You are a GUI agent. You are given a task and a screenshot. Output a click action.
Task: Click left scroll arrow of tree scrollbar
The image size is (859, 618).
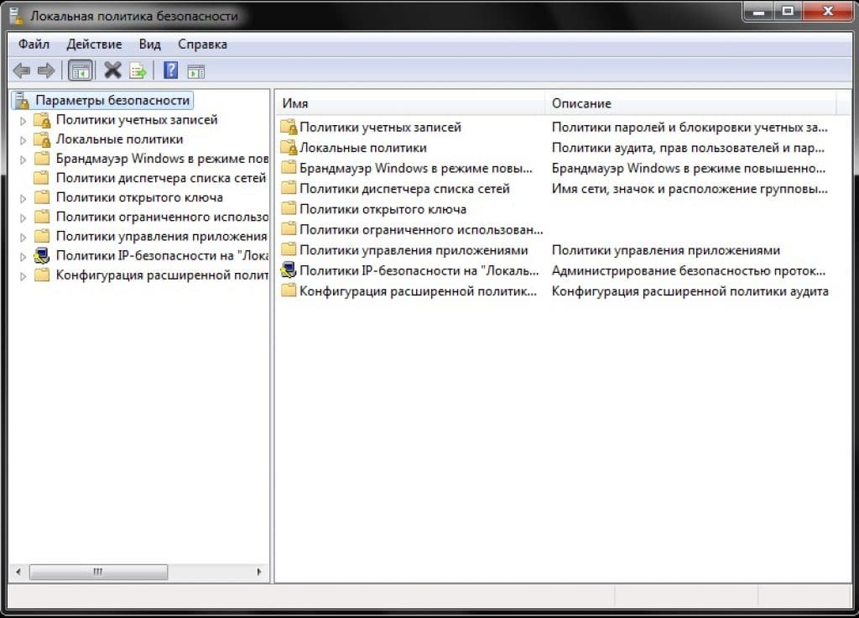(18, 572)
